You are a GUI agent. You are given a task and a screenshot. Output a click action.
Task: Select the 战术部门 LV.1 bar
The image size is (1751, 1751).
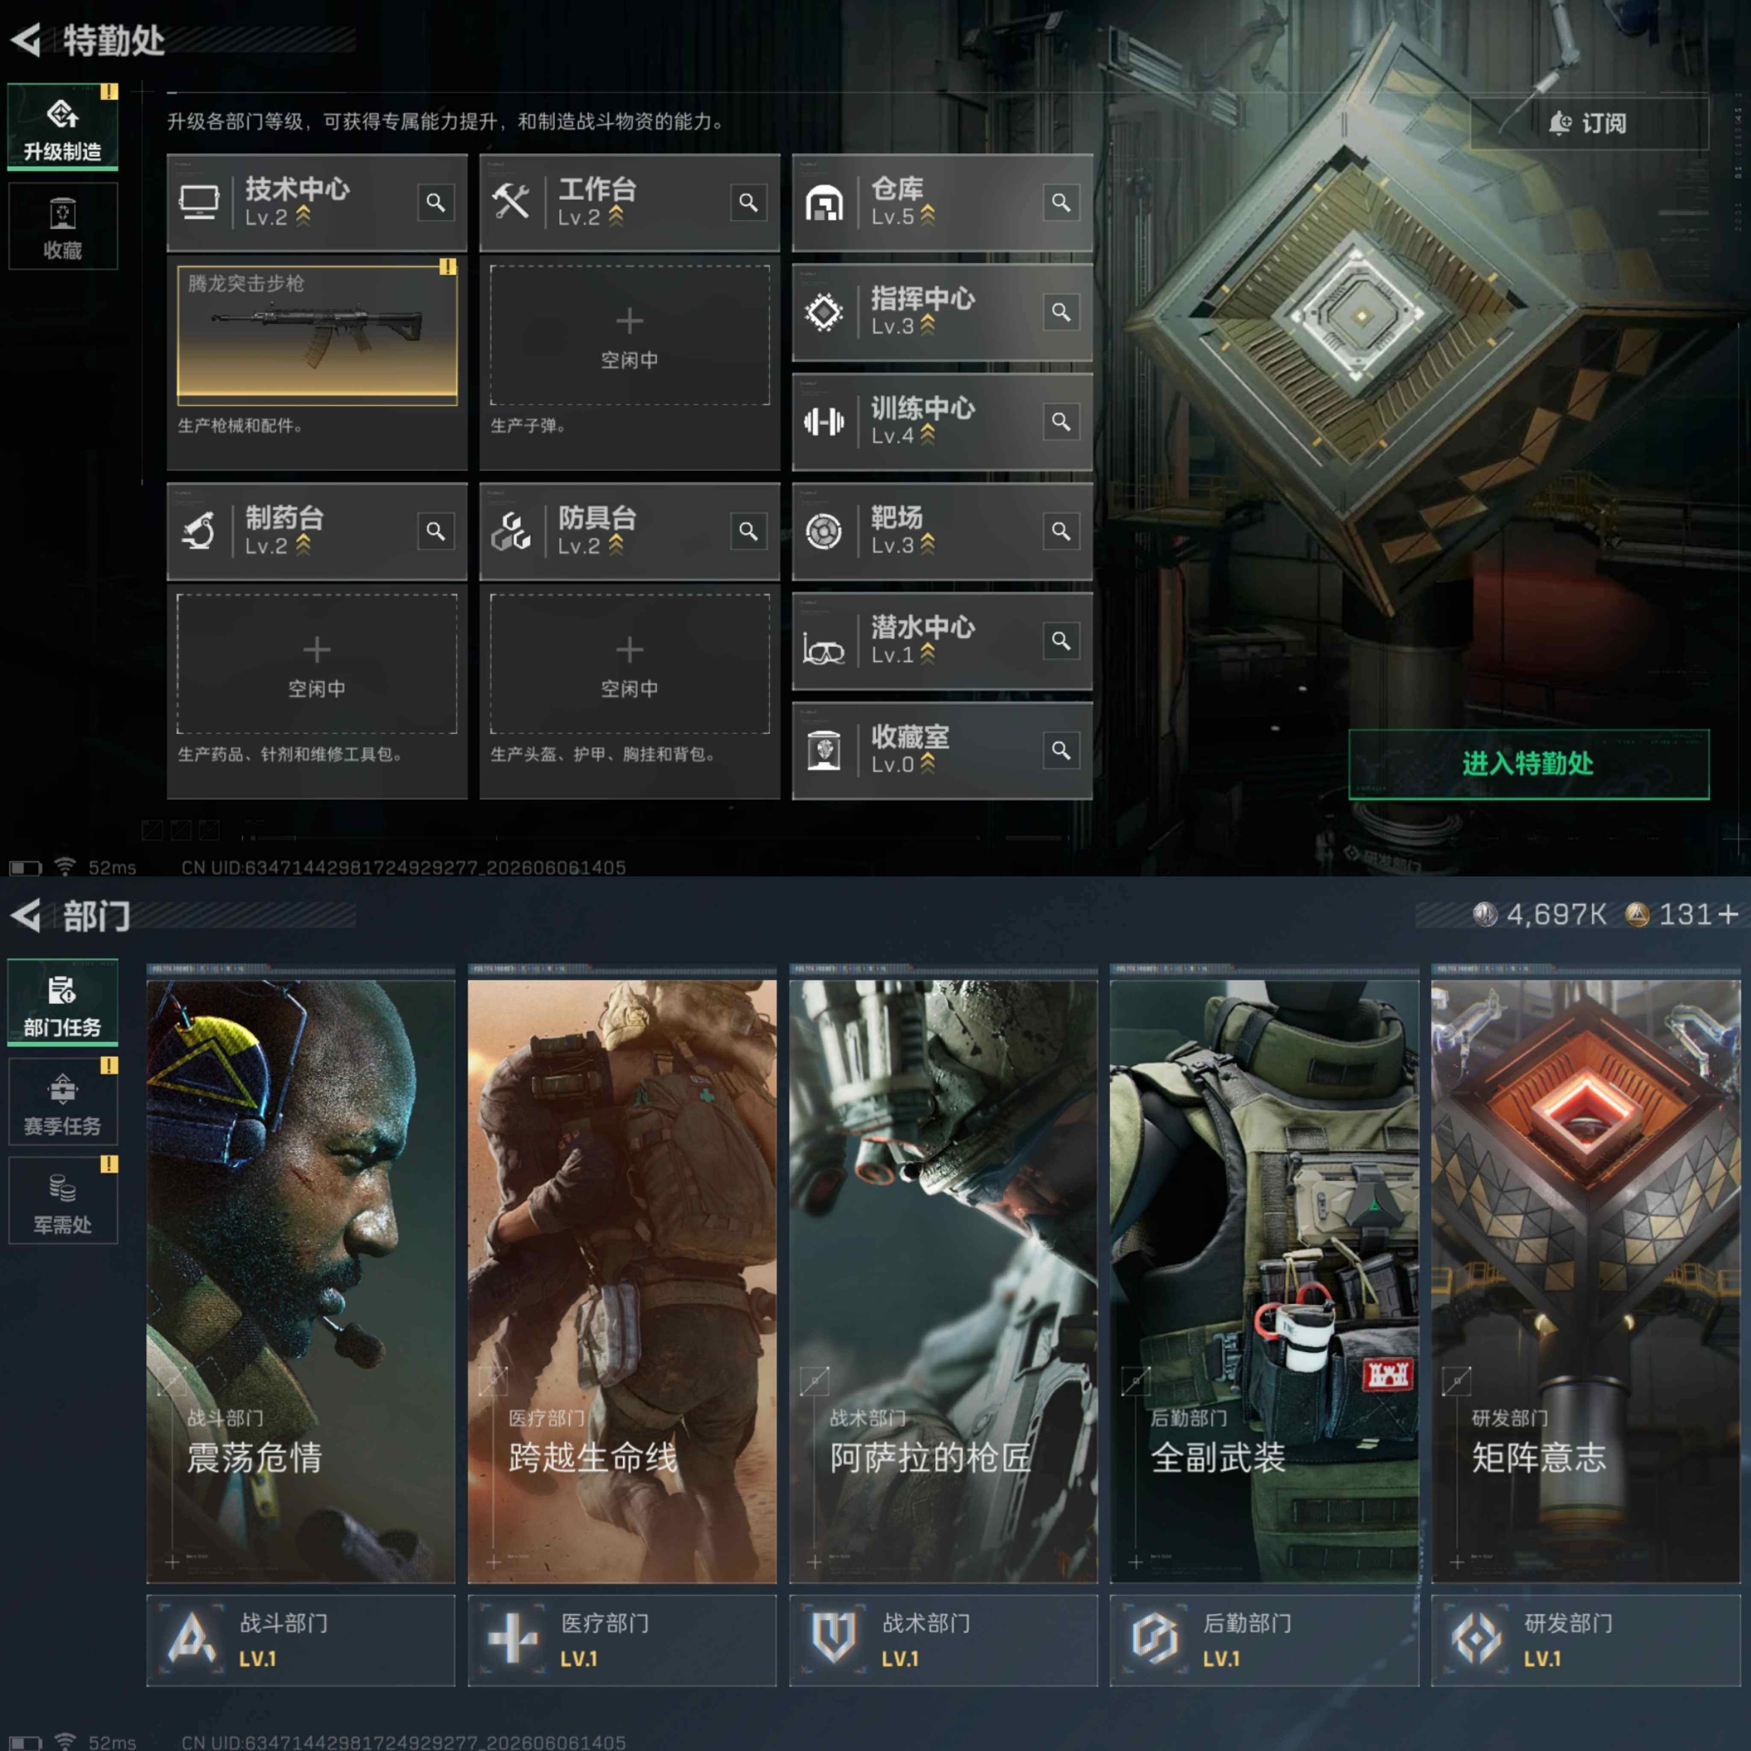943,1640
